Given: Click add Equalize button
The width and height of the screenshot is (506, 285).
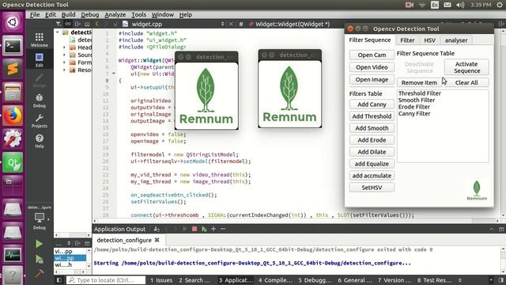Looking at the screenshot, I should (372, 164).
